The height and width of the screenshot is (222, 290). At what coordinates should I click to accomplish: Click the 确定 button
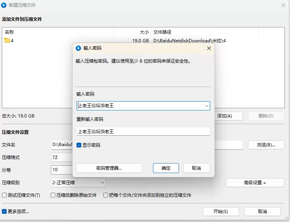[166, 168]
